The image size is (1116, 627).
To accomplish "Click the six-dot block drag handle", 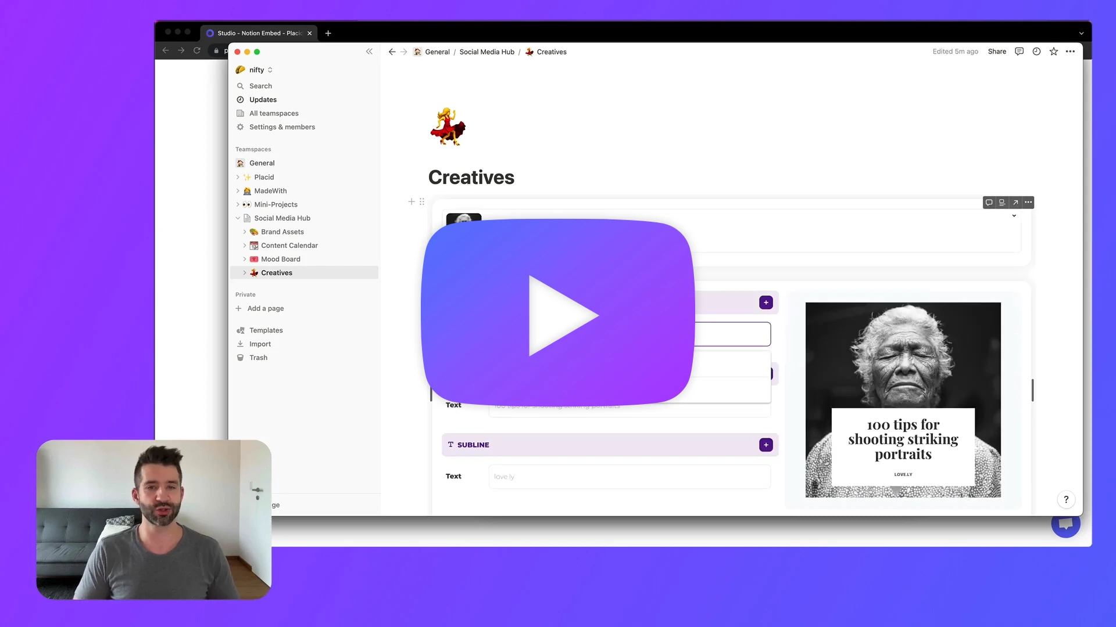I will point(422,202).
